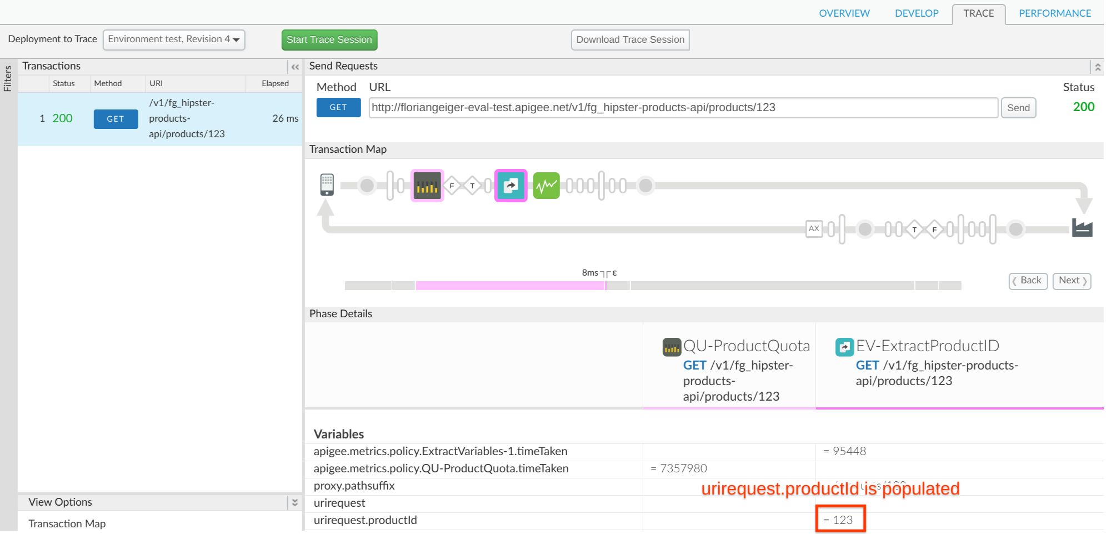Click the urirequest variable row

339,503
